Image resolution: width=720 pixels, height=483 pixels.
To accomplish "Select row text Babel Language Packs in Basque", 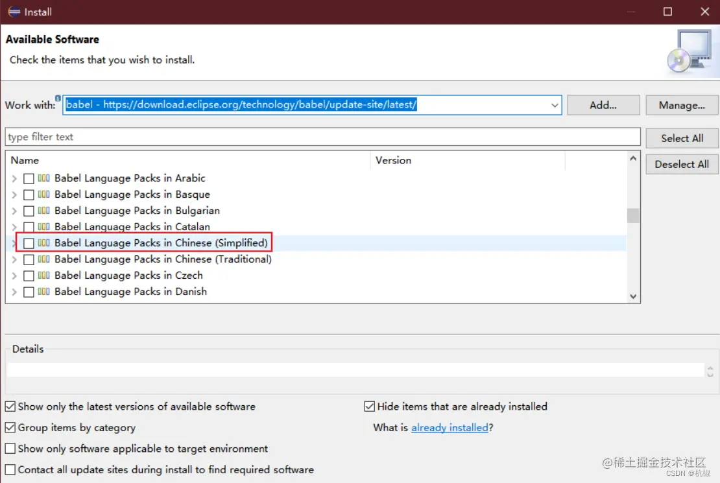I will click(132, 194).
